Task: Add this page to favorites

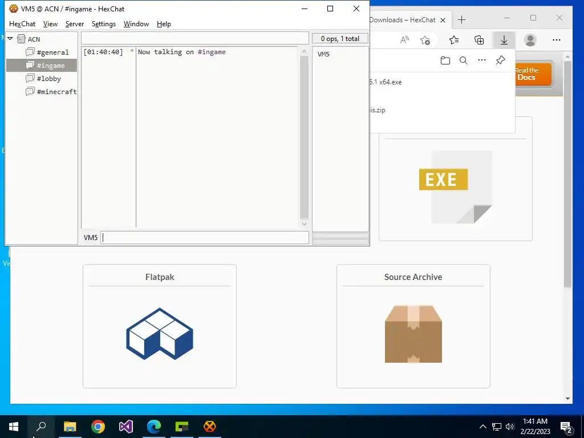Action: coord(425,40)
